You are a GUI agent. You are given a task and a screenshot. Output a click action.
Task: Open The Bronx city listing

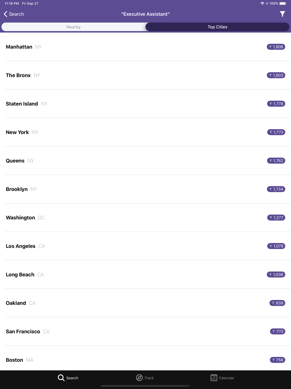tap(145, 75)
